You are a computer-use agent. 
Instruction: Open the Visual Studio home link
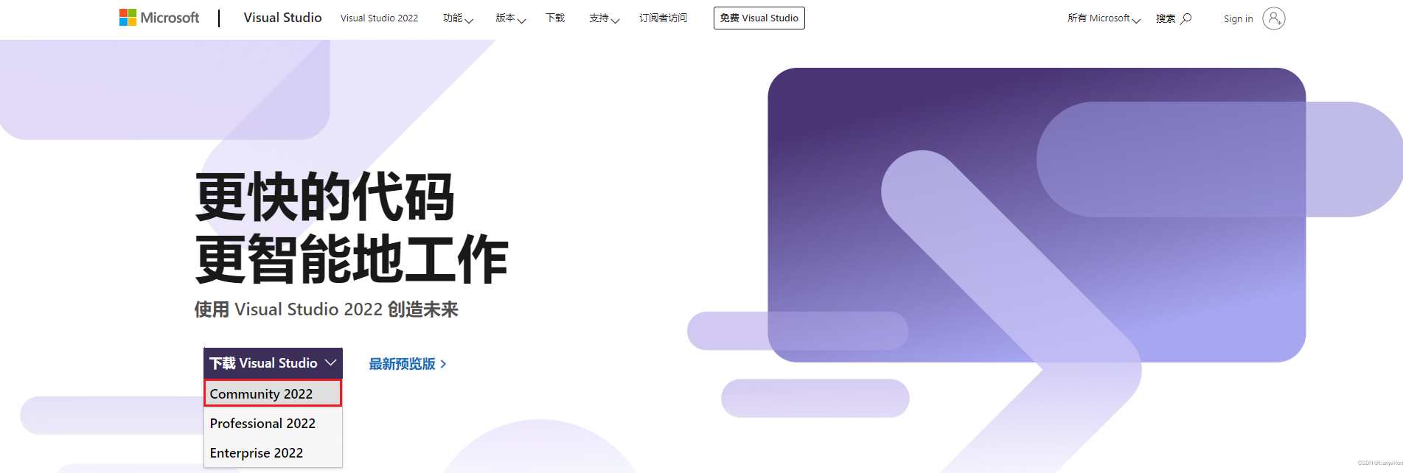click(282, 18)
